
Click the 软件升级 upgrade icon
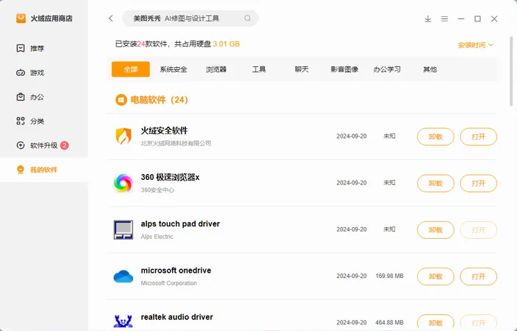[21, 145]
